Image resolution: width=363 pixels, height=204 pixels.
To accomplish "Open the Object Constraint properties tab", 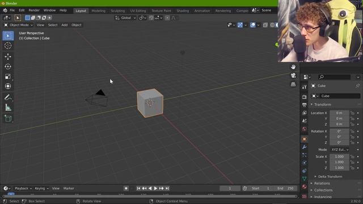I will 304,171.
